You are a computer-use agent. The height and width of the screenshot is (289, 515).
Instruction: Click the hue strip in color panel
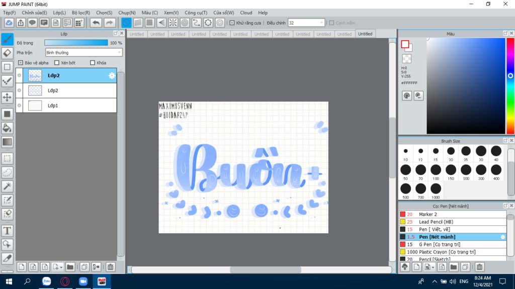[510, 86]
